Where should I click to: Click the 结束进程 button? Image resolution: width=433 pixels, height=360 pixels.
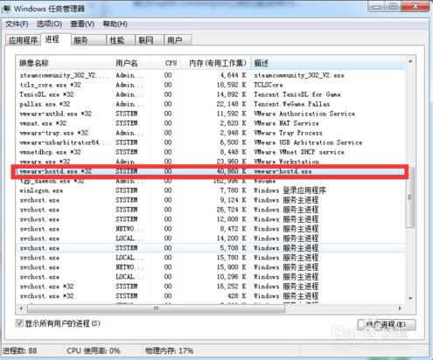387,324
